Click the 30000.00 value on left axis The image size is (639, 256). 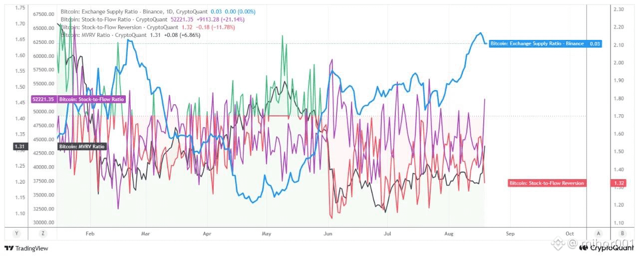[x=43, y=223]
